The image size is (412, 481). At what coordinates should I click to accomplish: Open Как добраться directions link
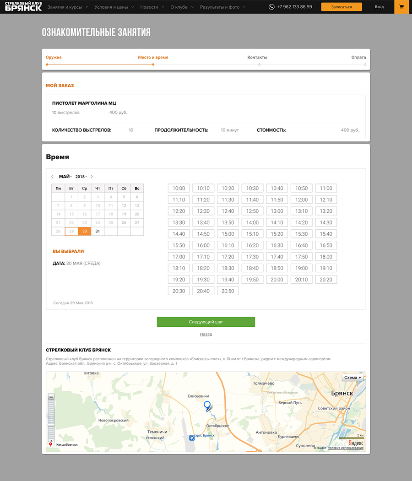pos(67,444)
